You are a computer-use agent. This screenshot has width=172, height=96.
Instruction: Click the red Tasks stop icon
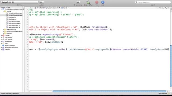coord(97,2)
